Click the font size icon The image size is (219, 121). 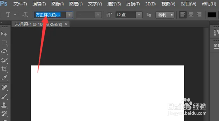[109, 15]
